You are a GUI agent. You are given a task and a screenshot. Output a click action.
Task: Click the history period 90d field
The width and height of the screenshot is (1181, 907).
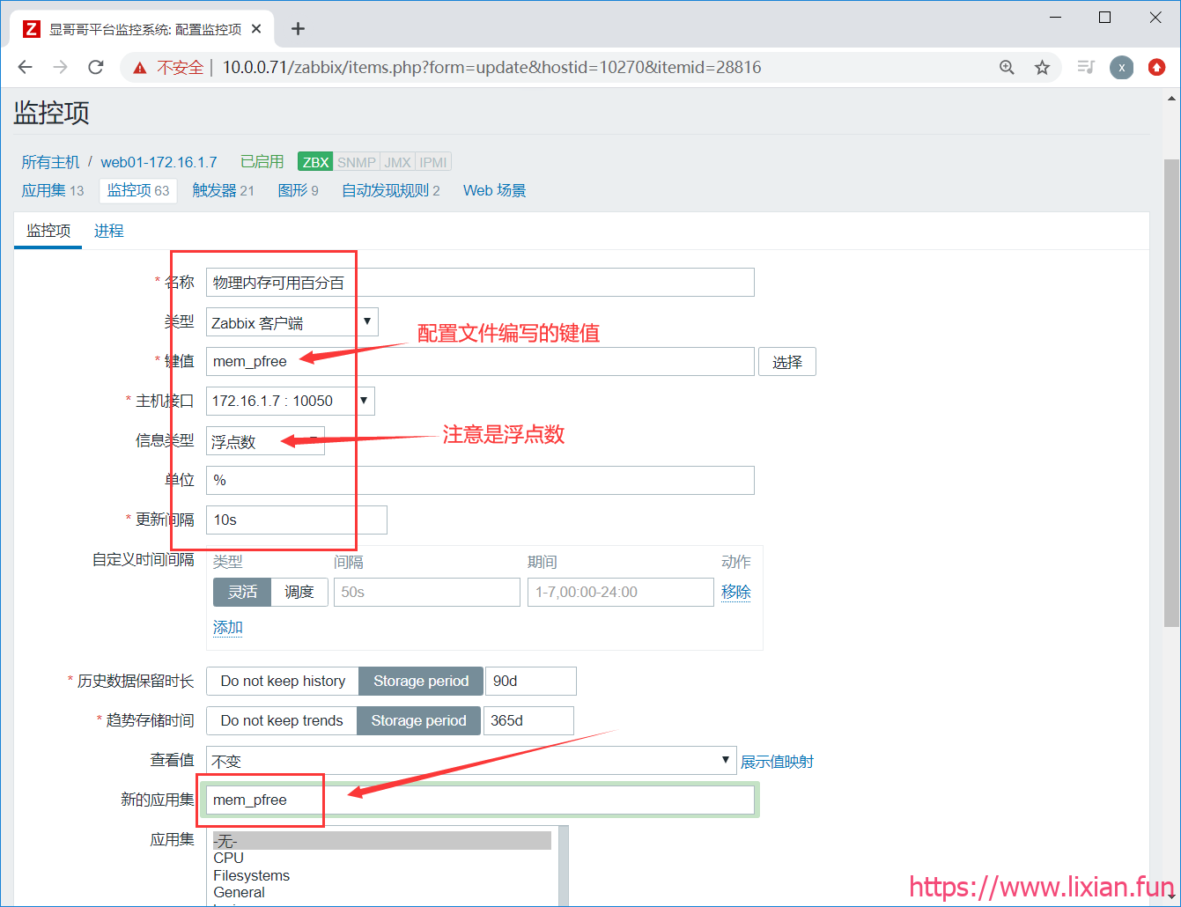click(531, 681)
